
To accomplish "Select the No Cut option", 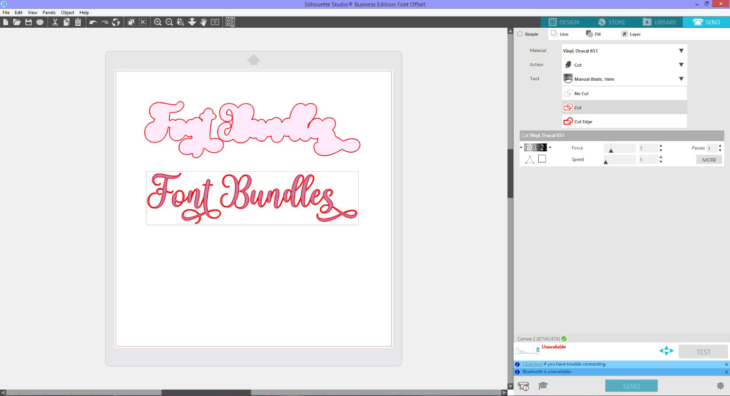I will tap(624, 93).
